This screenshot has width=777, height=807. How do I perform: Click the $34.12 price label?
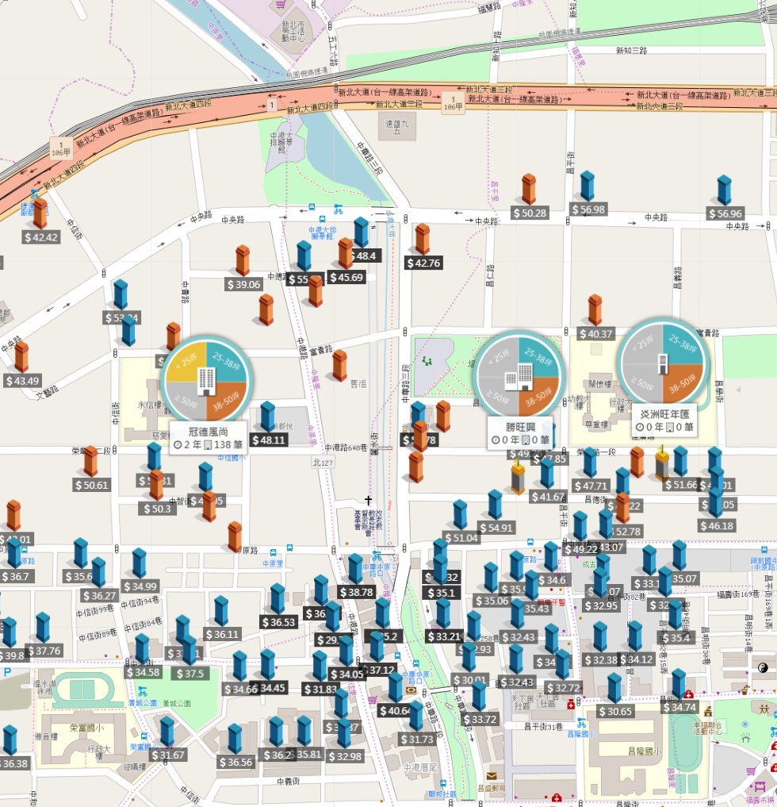(637, 659)
